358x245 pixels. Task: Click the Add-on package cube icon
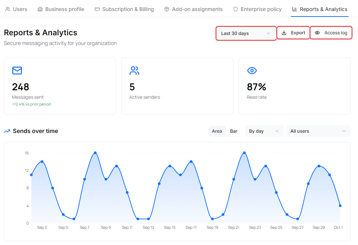[x=167, y=9]
